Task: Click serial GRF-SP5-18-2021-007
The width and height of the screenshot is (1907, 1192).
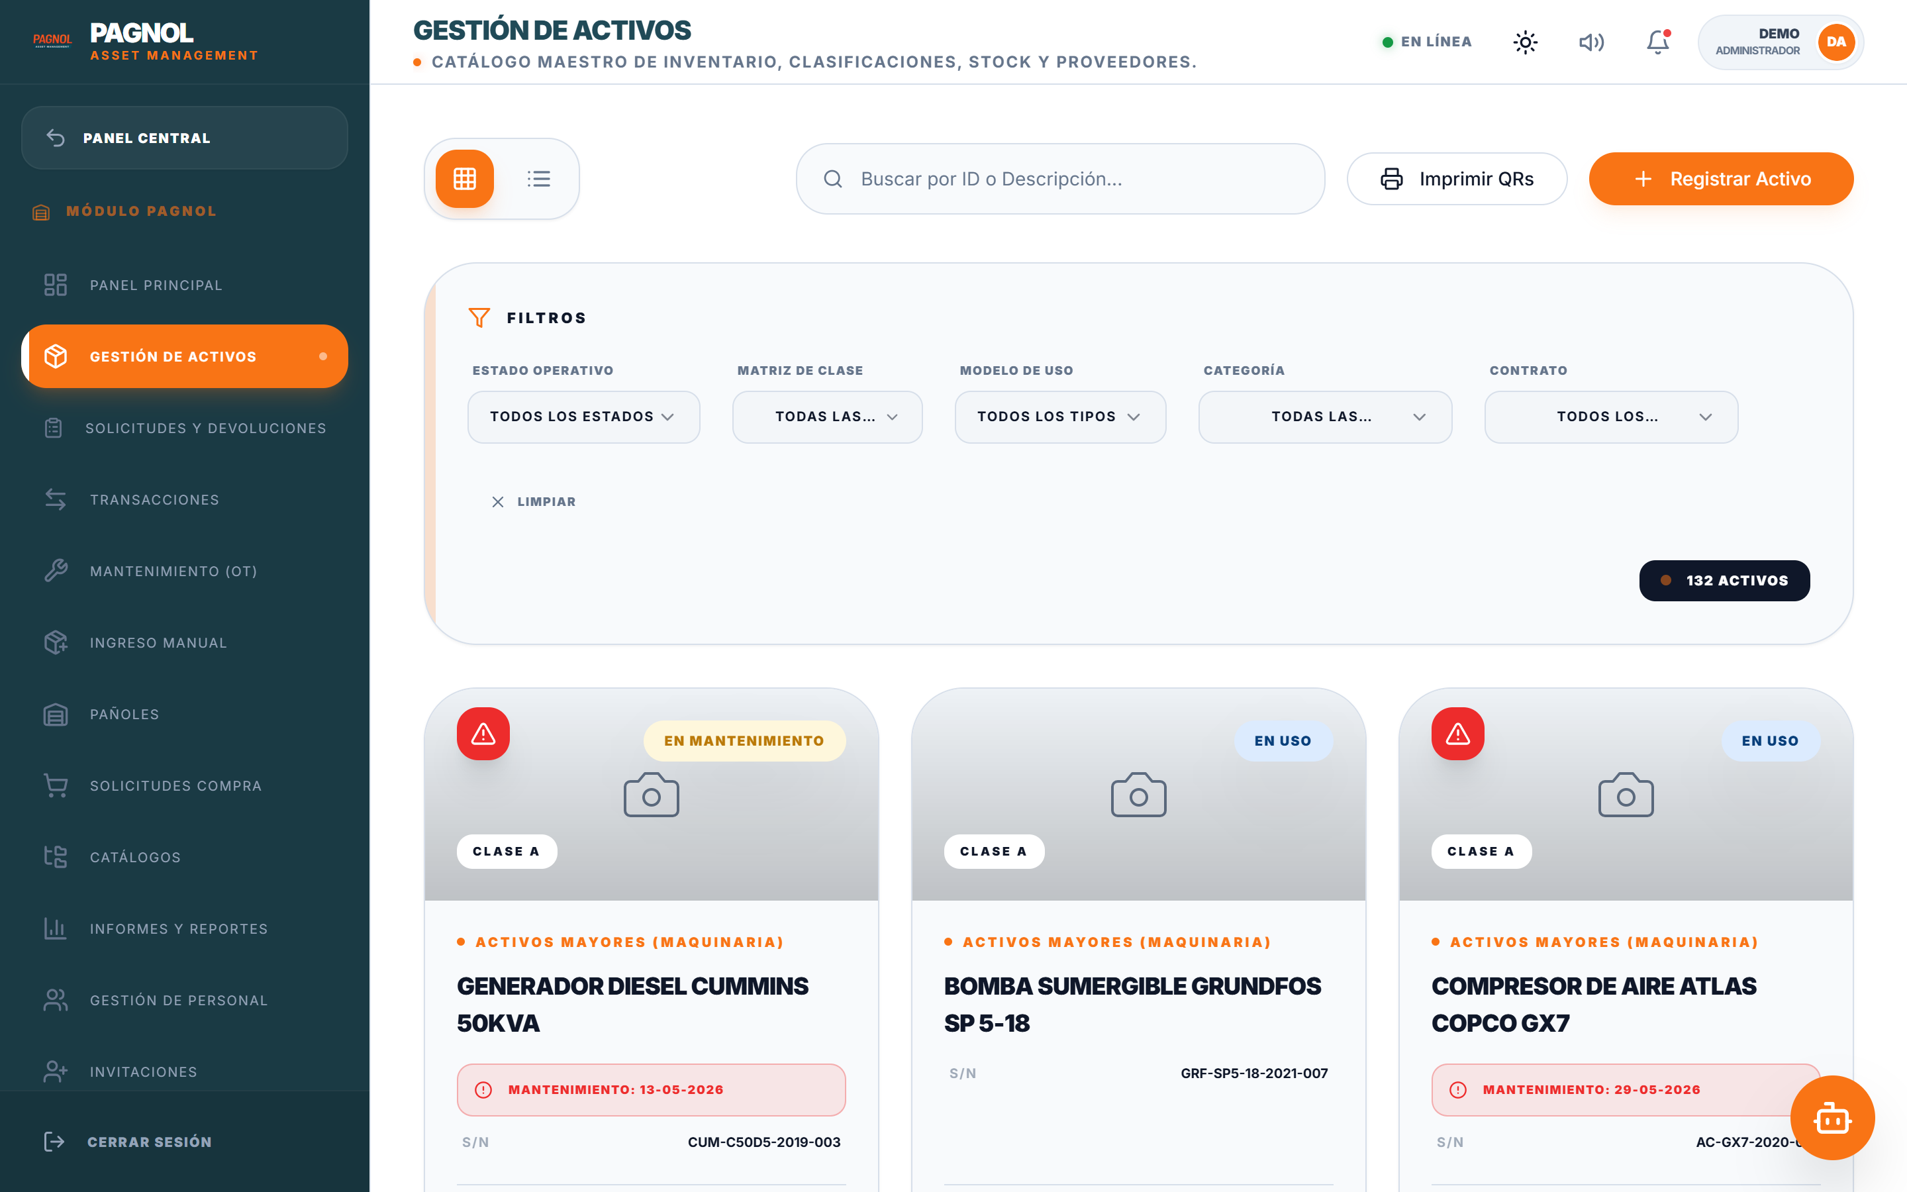Action: pyautogui.click(x=1253, y=1073)
